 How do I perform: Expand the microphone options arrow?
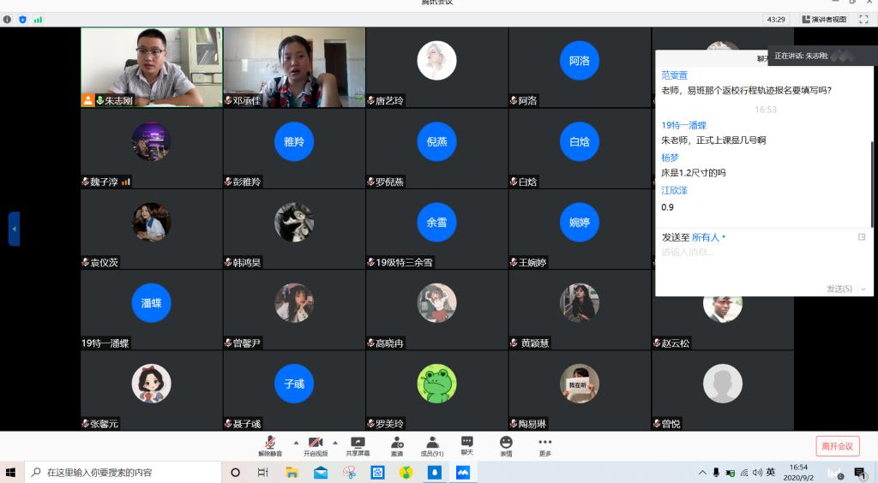click(296, 443)
